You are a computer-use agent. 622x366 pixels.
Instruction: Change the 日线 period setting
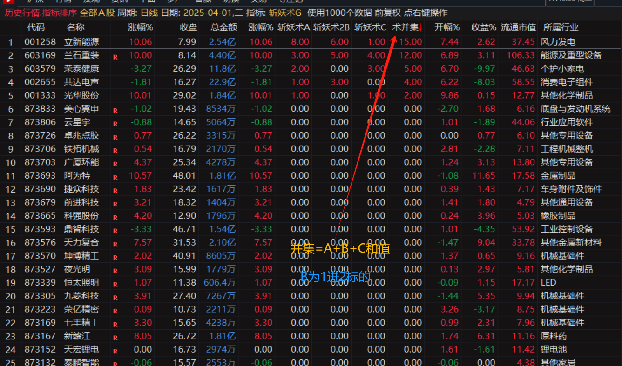click(149, 13)
